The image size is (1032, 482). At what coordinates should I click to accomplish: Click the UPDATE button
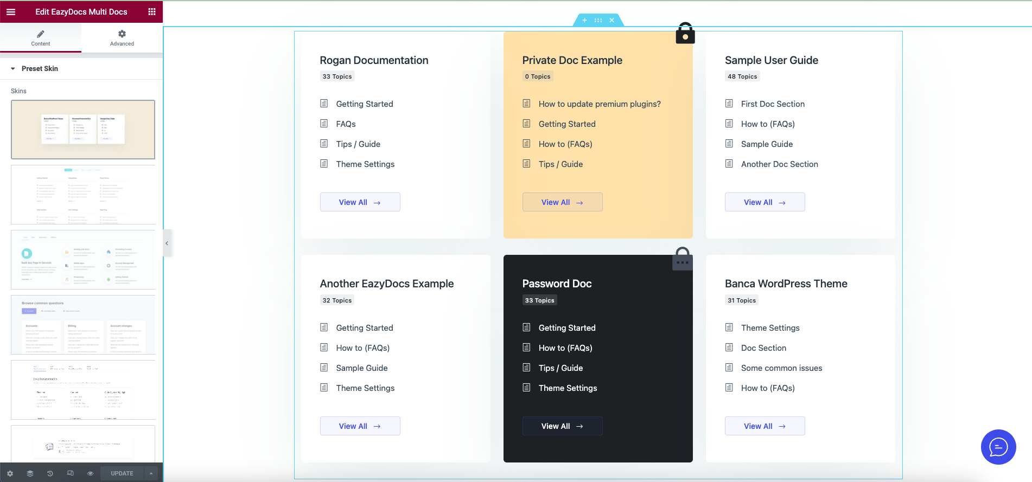click(x=122, y=473)
